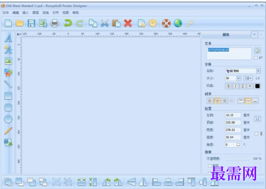
Task: Delete selected object with red X
Action: 128,23
